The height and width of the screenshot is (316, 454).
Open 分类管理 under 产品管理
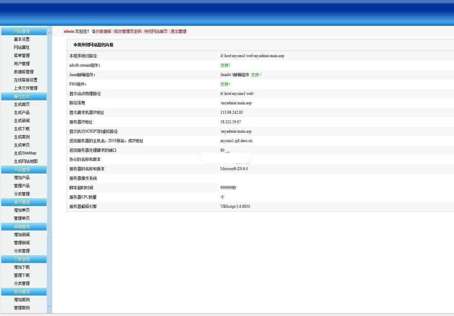22,194
